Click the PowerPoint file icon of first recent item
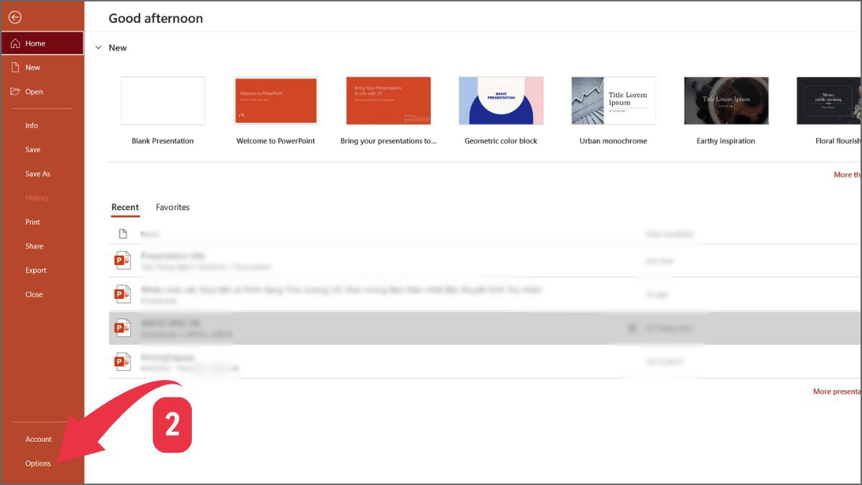 tap(122, 259)
